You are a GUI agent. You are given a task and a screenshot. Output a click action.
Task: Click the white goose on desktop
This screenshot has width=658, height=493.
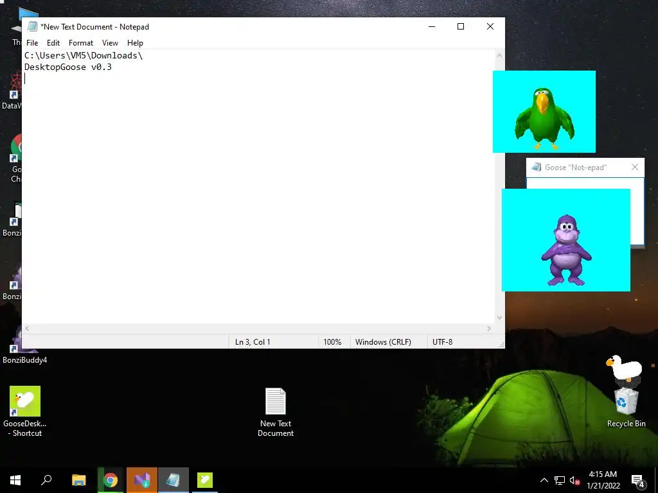click(x=625, y=369)
